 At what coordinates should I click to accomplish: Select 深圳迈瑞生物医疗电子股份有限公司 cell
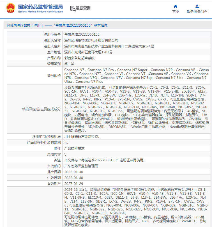pos(137,40)
